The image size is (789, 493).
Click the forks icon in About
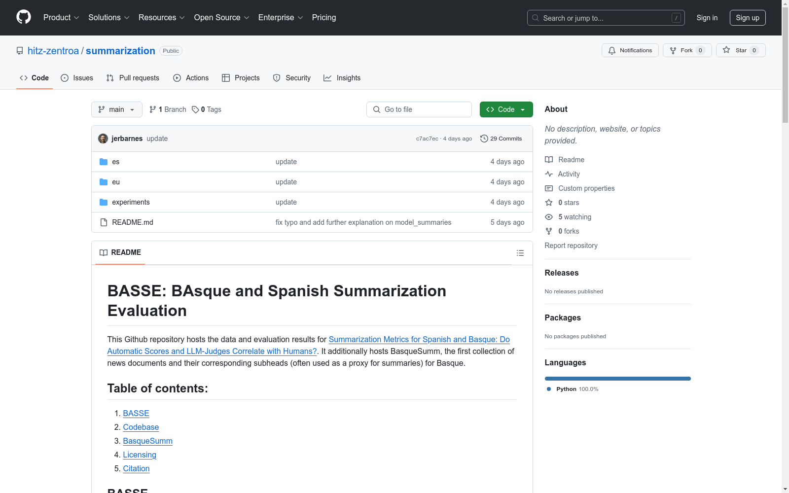pyautogui.click(x=549, y=231)
